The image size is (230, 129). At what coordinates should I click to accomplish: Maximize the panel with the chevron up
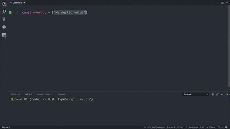(222, 94)
